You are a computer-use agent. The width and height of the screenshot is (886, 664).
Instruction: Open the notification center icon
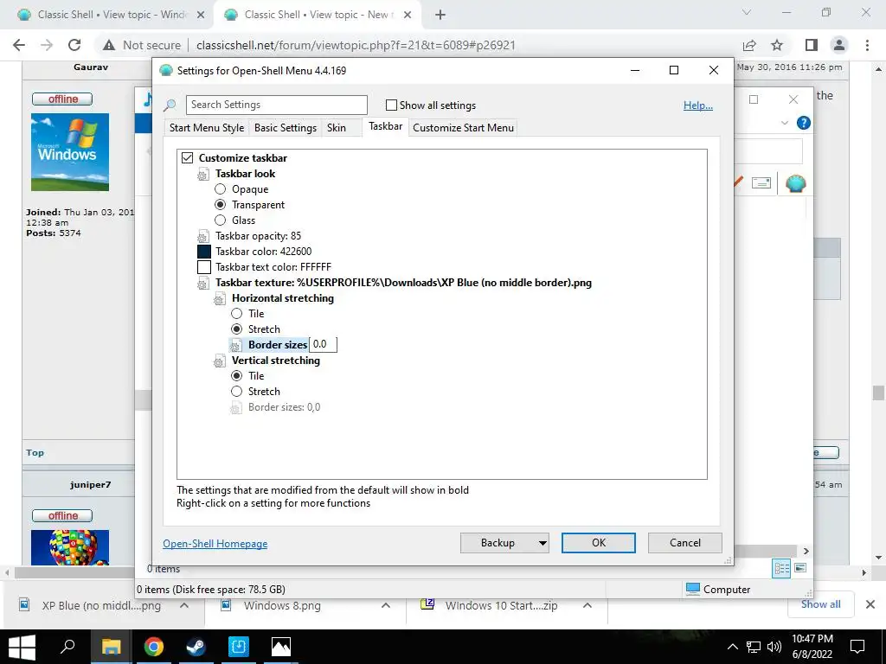pos(857,647)
